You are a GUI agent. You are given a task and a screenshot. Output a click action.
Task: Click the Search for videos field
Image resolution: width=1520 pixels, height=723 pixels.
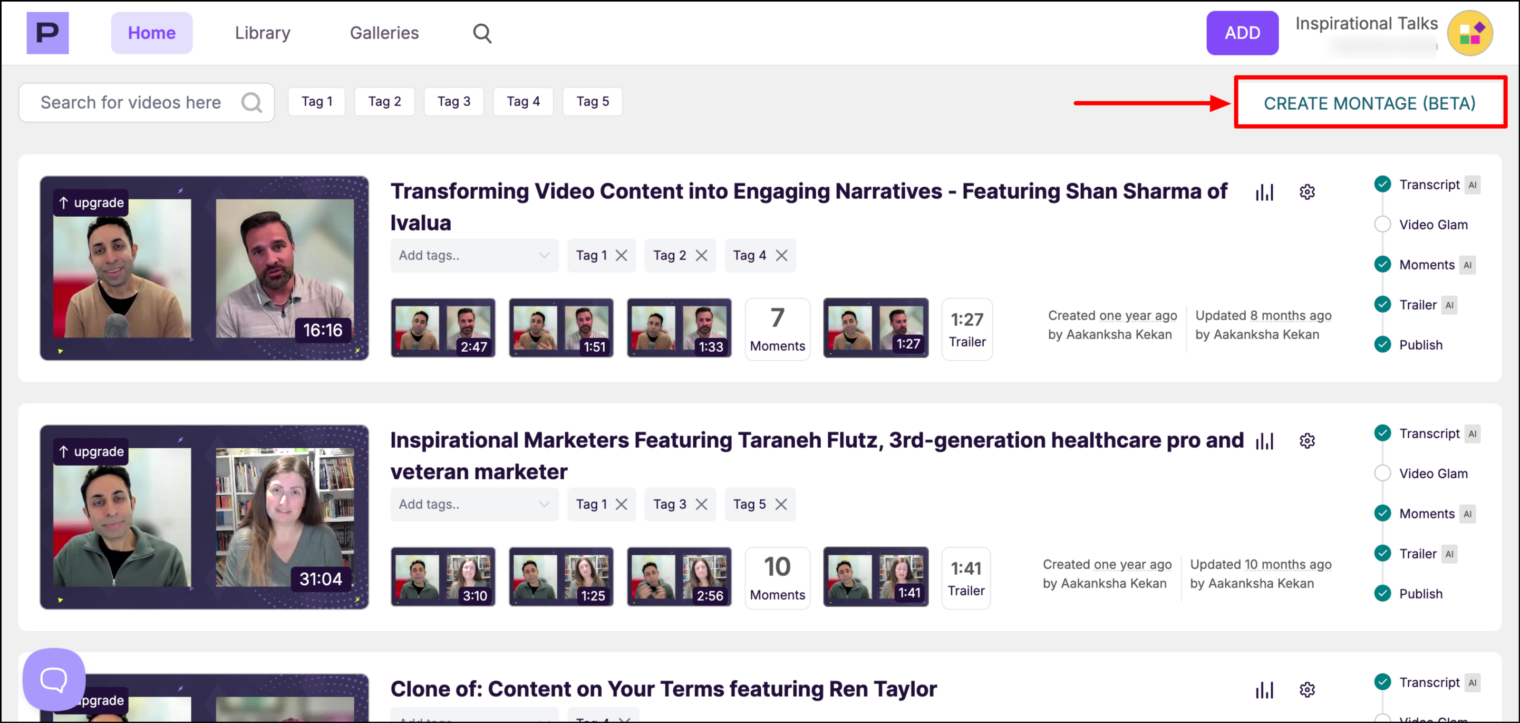click(131, 103)
